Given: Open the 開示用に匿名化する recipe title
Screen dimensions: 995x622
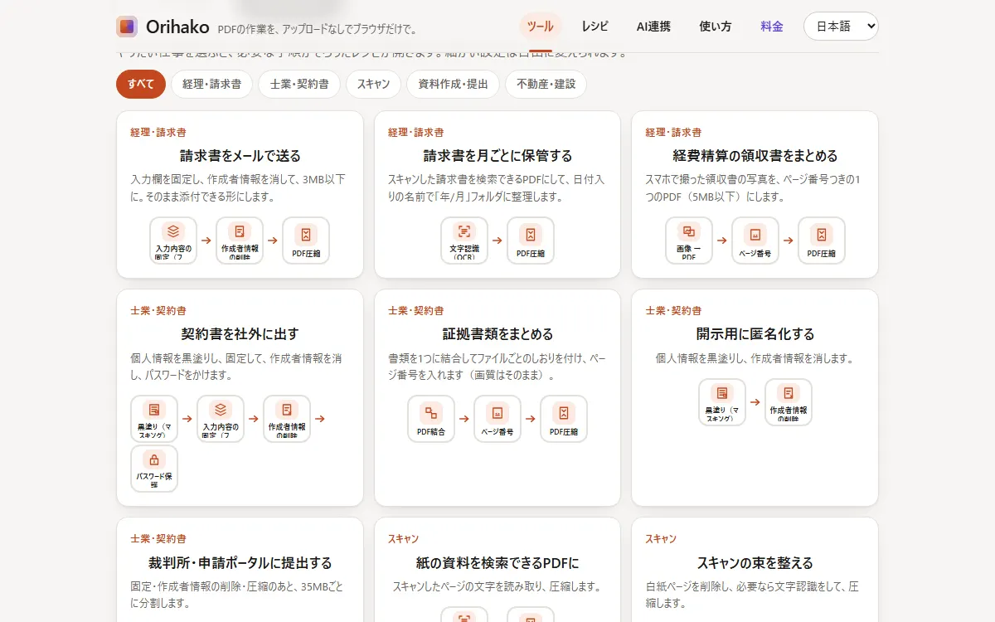Looking at the screenshot, I should tap(755, 334).
